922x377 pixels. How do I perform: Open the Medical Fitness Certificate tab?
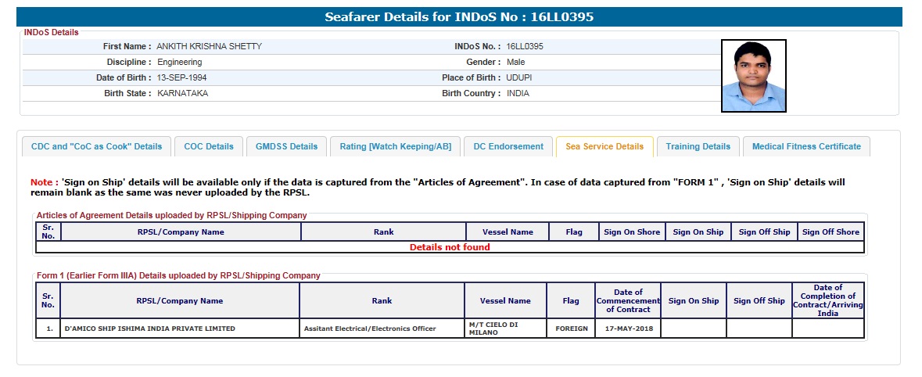pyautogui.click(x=806, y=146)
